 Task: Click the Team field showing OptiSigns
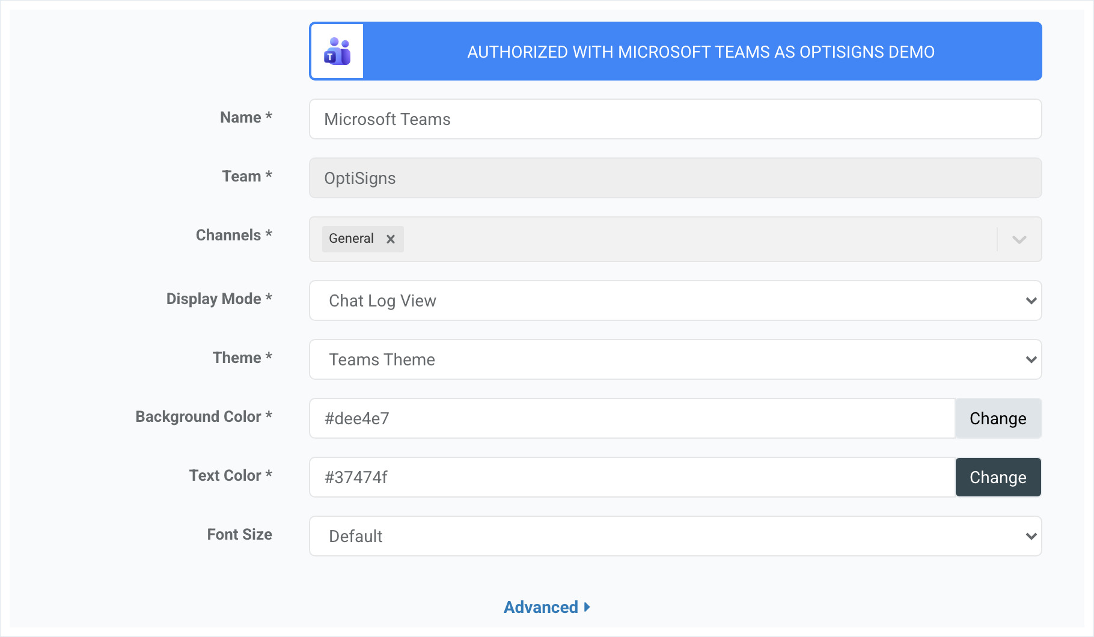pos(675,178)
